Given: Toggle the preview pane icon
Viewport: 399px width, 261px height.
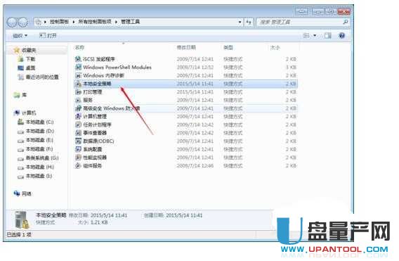Looking at the screenshot, I should point(328,36).
